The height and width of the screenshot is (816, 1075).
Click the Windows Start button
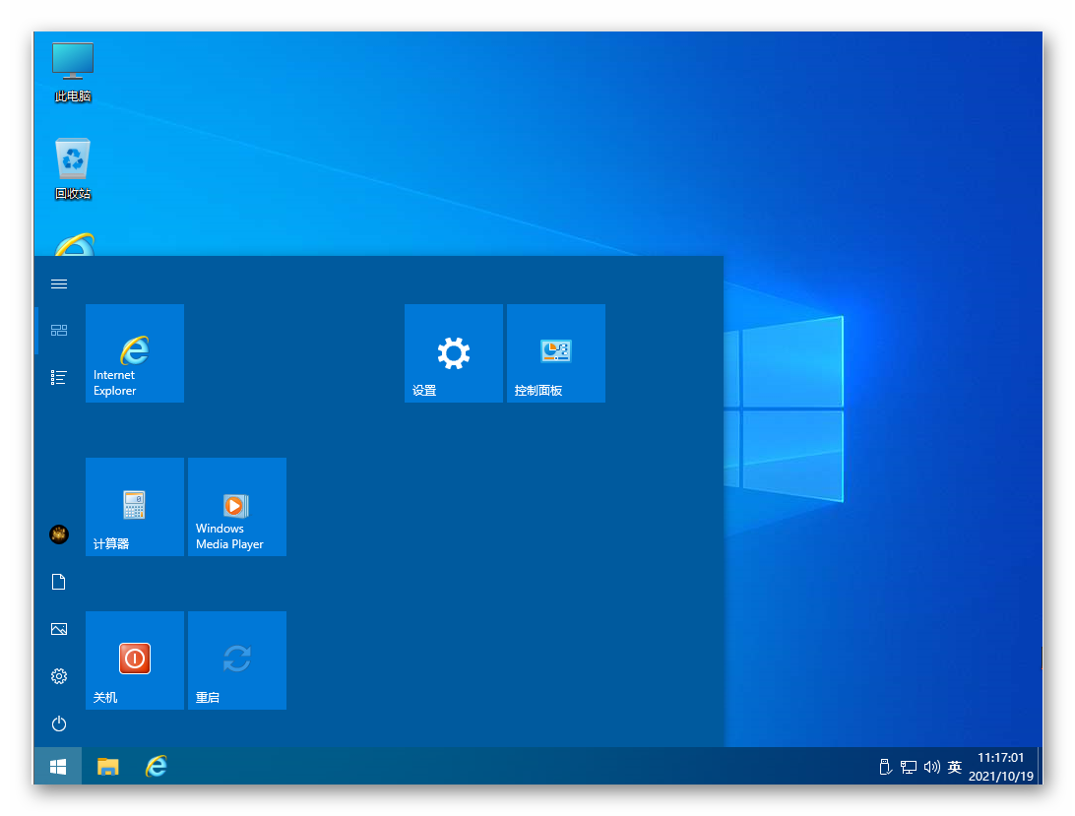tap(58, 766)
